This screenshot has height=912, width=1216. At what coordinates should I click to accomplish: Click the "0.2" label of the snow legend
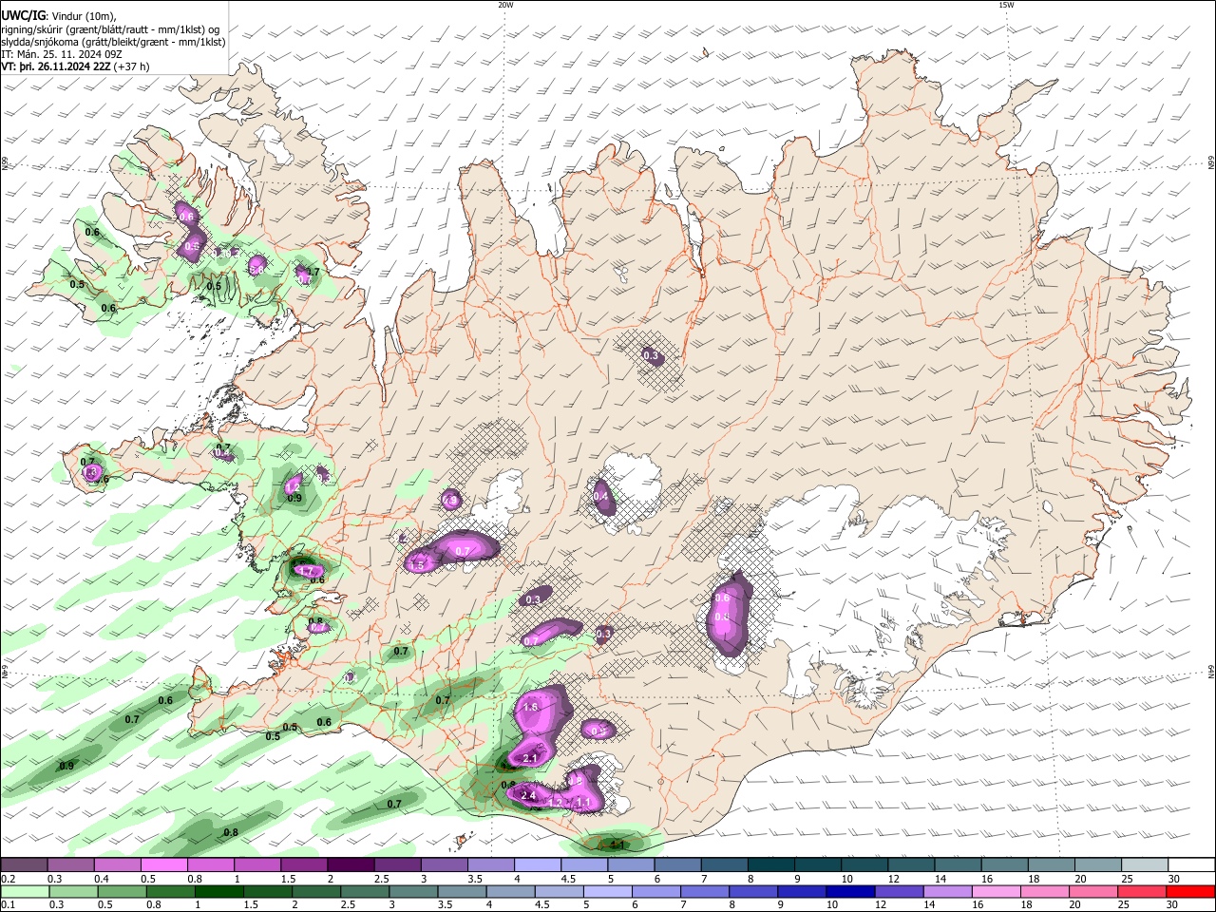pos(8,879)
